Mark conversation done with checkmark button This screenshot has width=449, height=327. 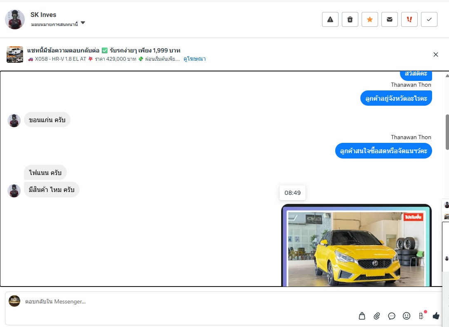429,19
